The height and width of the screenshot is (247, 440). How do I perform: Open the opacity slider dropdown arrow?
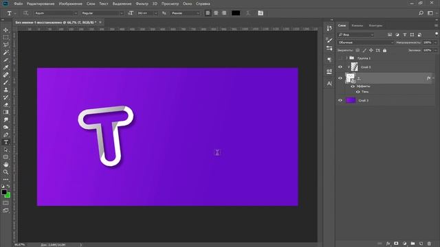pos(435,43)
